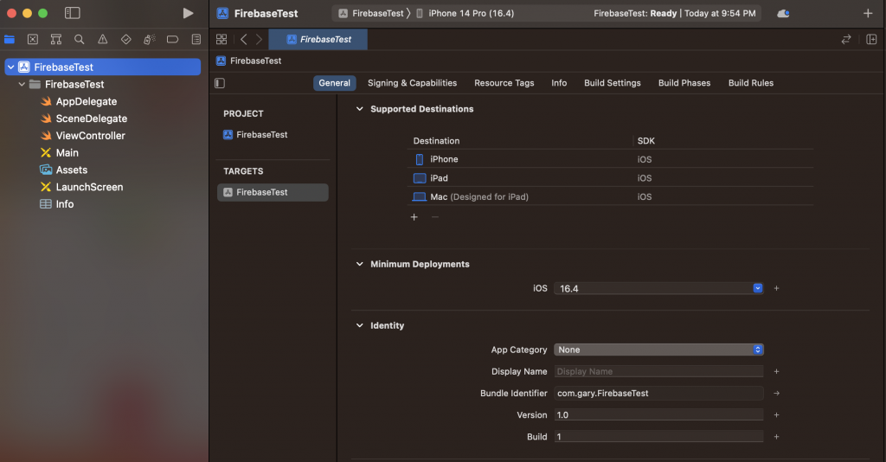886x462 pixels.
Task: Go forward with the right chevron
Action: (259, 39)
